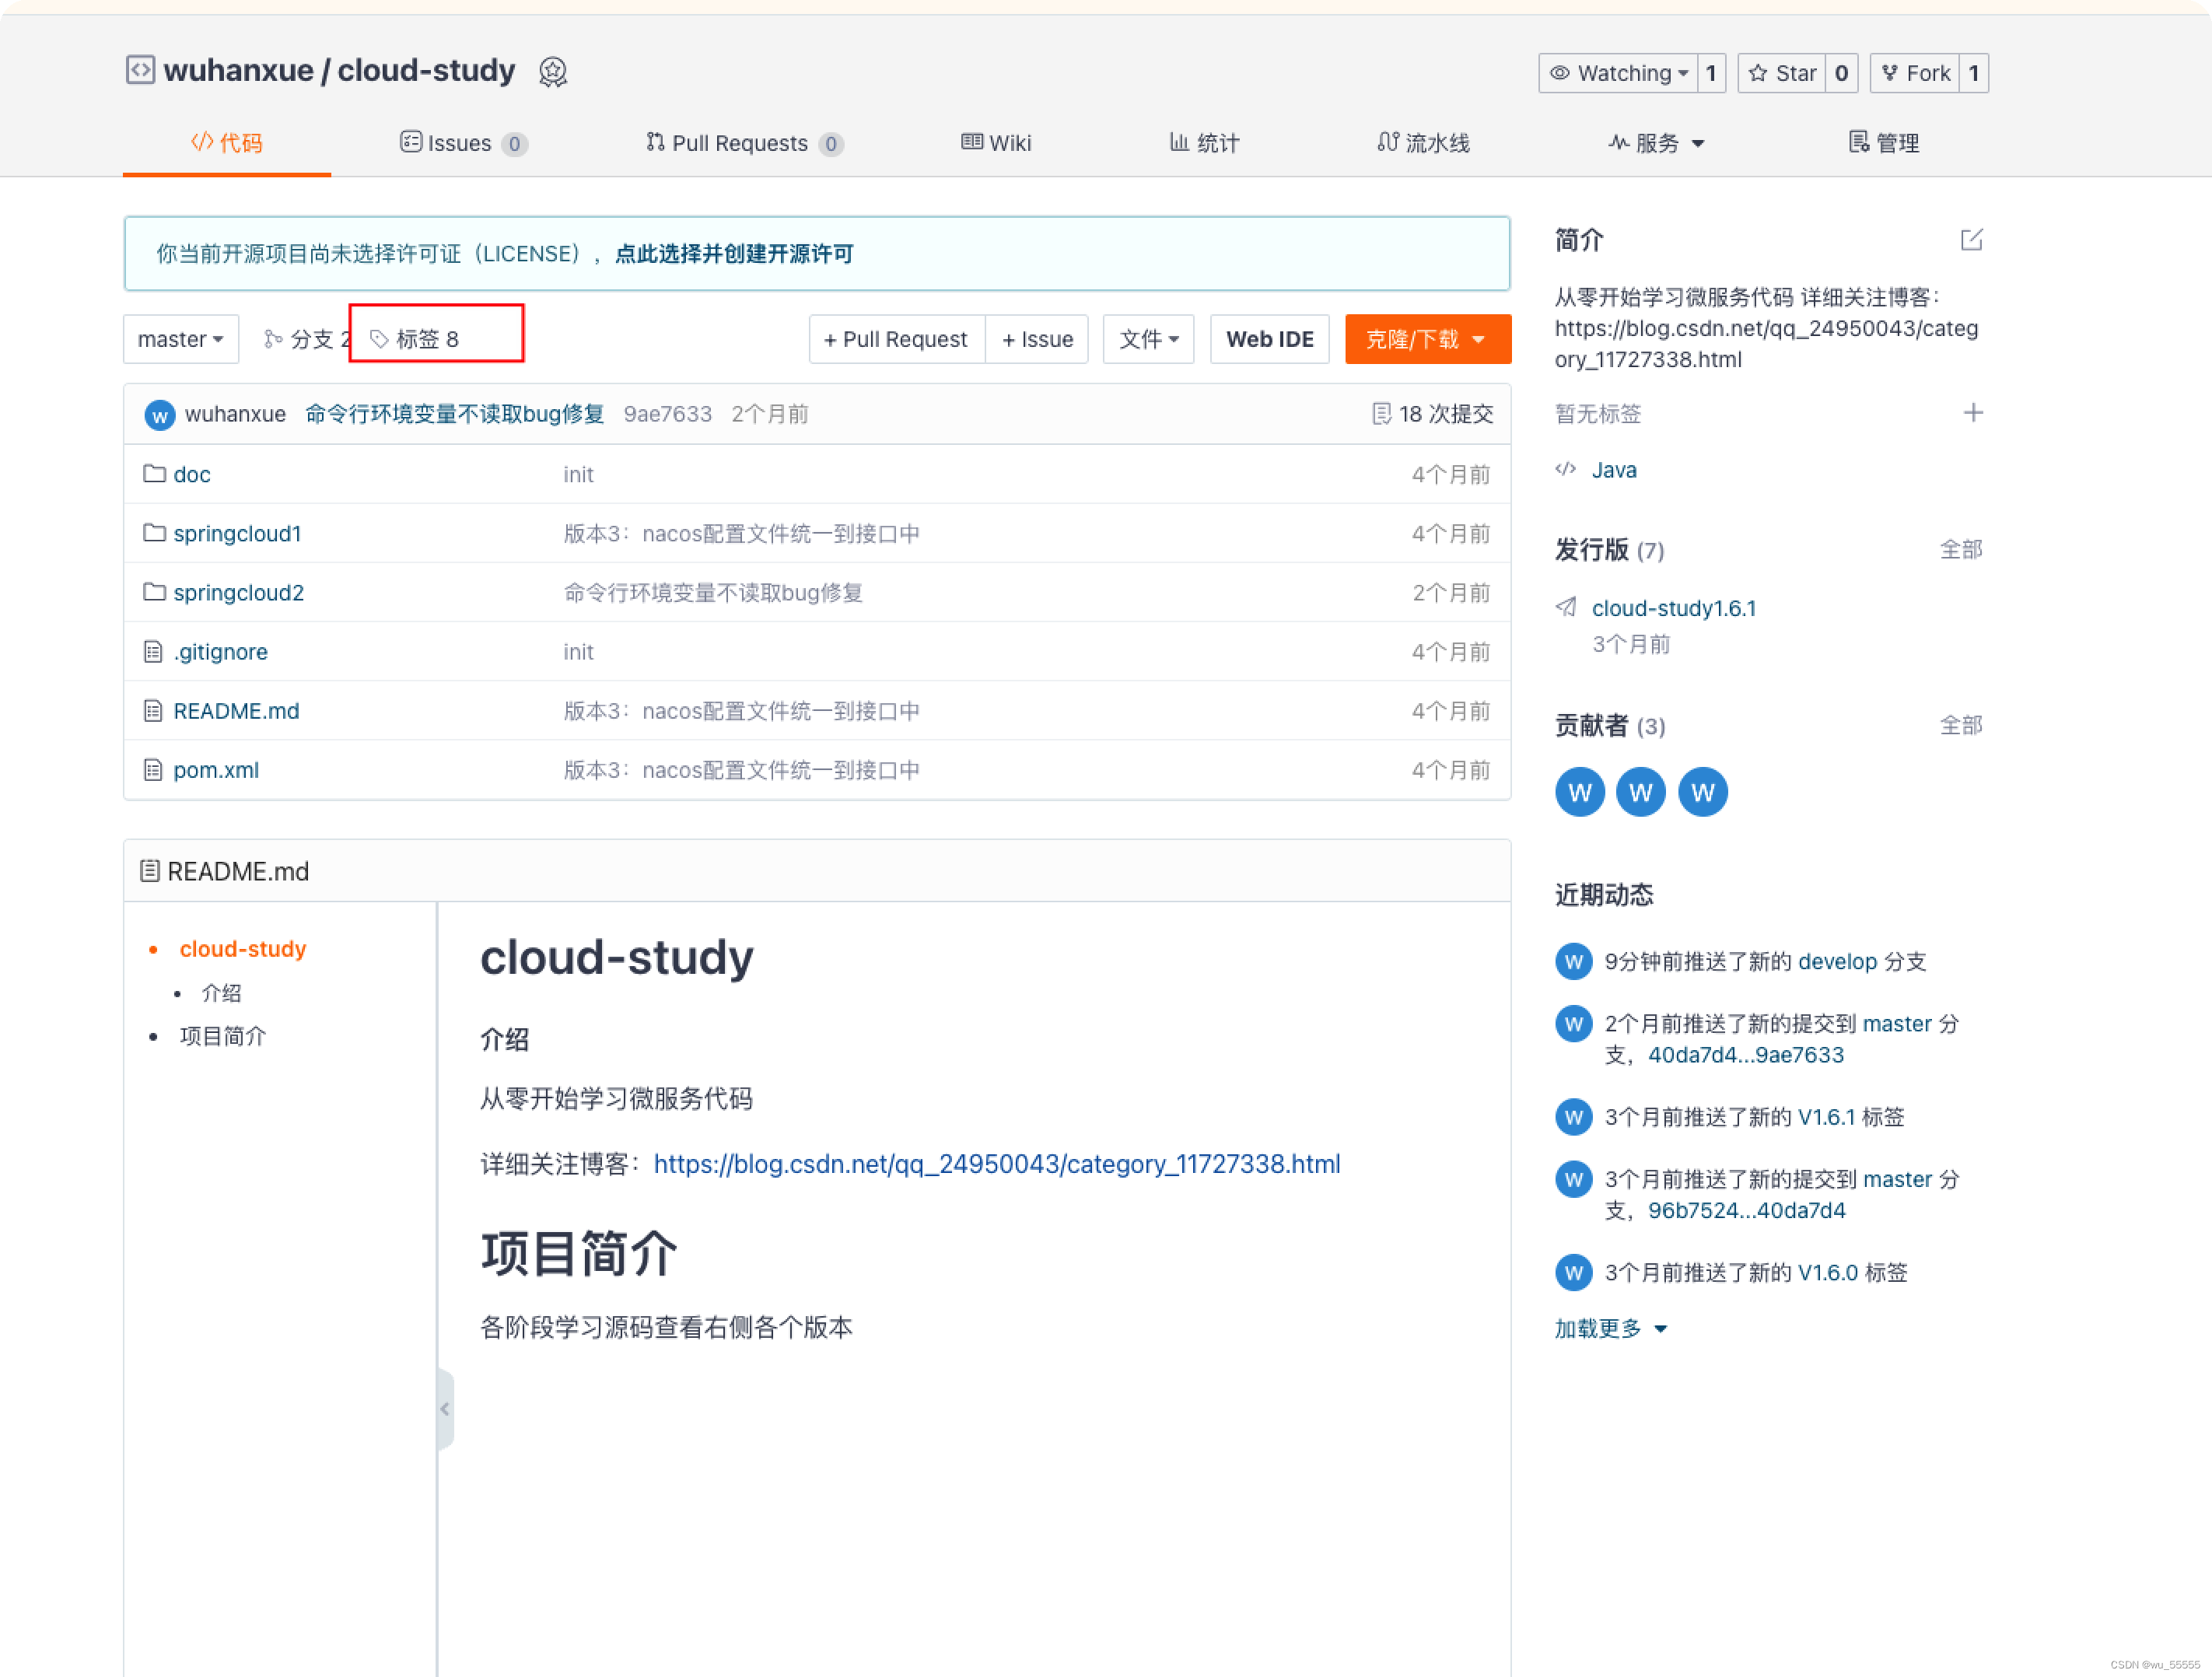The image size is (2212, 1677).
Task: Expand 加载更多 recent activity
Action: click(x=1609, y=1328)
